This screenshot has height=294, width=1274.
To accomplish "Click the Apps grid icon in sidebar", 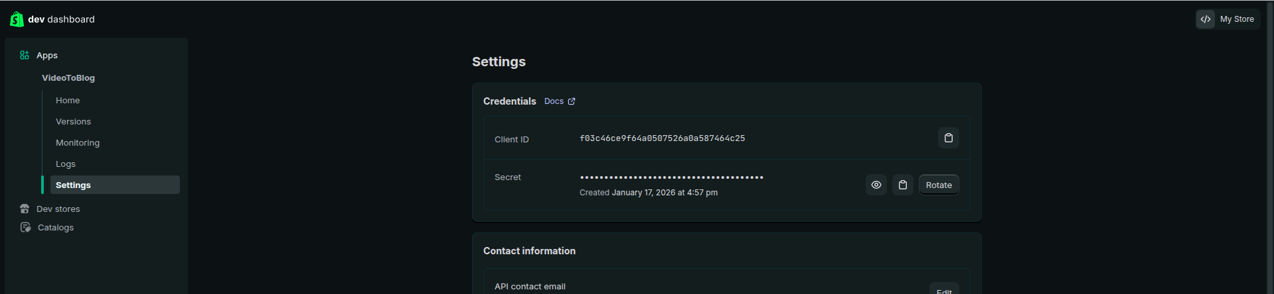I will [25, 55].
